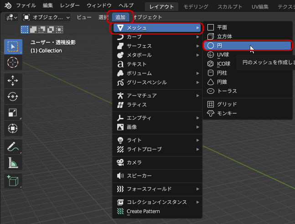
Task: Activate the Annotate pencil tool
Action: (x=13, y=147)
